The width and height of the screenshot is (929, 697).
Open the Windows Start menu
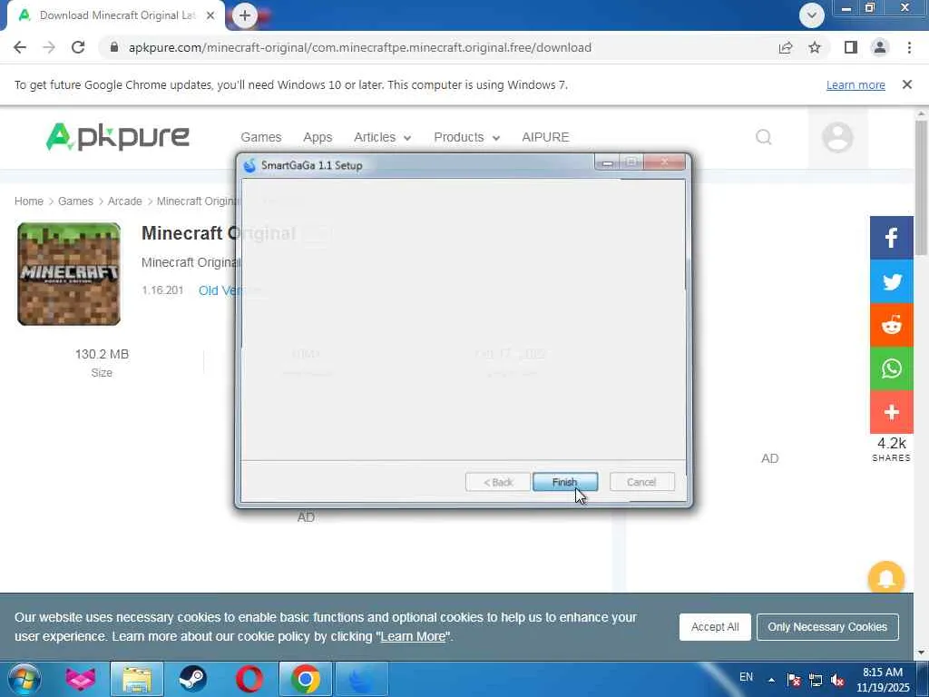click(x=24, y=679)
